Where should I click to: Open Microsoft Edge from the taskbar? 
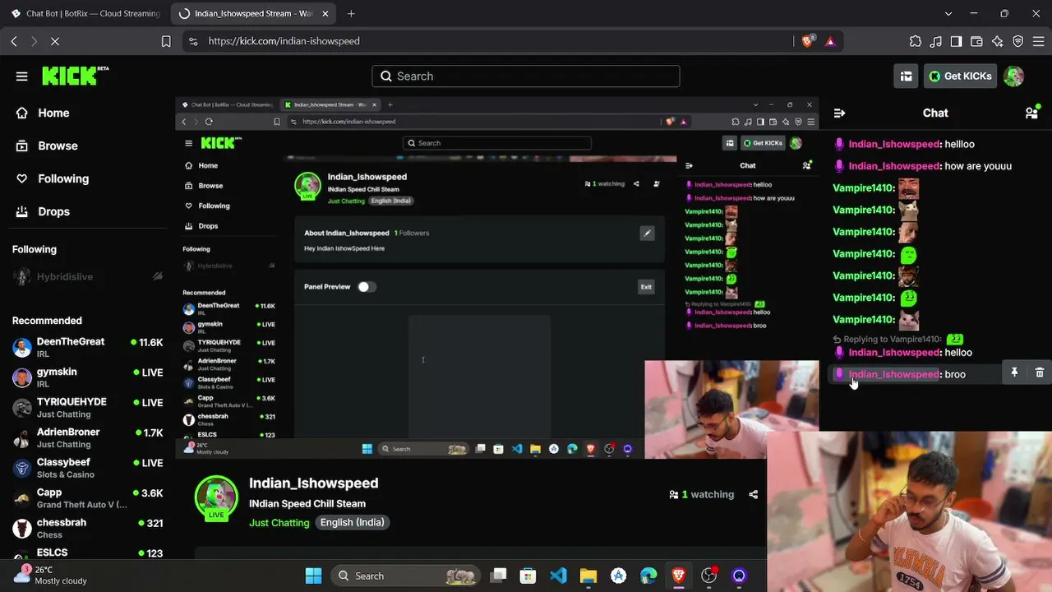pos(648,576)
